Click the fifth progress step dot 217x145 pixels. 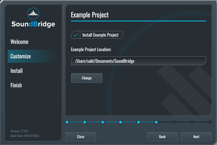coord(139,122)
